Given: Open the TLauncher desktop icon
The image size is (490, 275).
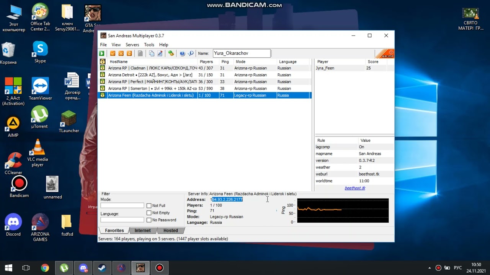Looking at the screenshot, I should point(69,121).
